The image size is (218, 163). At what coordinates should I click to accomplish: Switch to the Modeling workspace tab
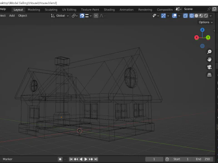pos(34,10)
